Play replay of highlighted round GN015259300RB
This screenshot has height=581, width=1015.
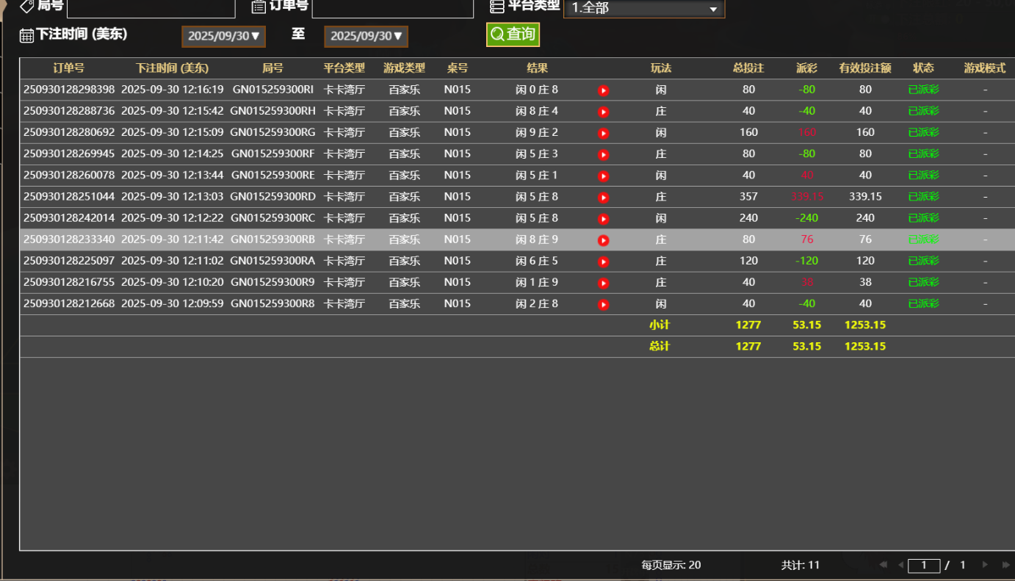[603, 240]
